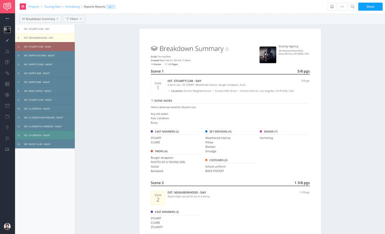Open the print icon near Share button

332,6
